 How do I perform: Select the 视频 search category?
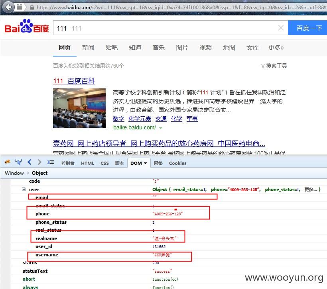[x=206, y=48]
